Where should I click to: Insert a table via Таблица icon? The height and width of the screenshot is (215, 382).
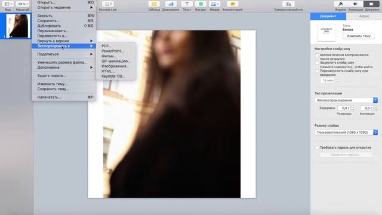pos(154,4)
